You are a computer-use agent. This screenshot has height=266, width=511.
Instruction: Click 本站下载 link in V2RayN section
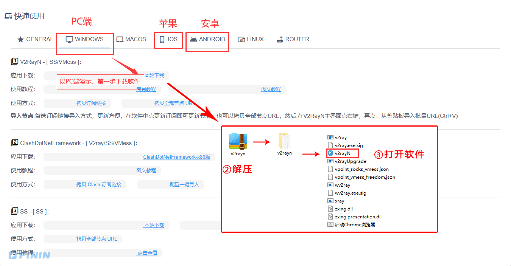[x=154, y=76]
